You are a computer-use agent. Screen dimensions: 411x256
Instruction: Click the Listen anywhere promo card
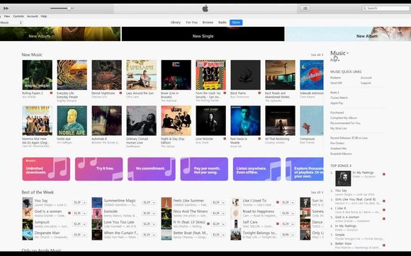[257, 169]
